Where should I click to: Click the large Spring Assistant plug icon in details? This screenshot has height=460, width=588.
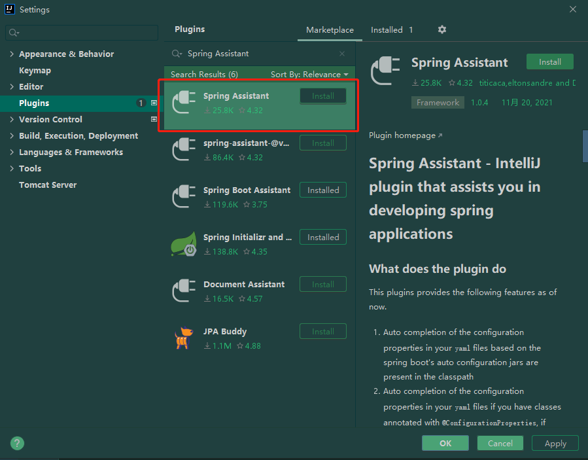(x=385, y=70)
